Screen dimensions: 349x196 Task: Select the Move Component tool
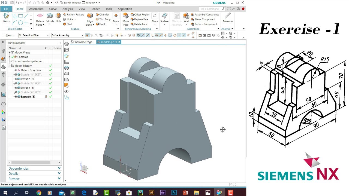203,19
